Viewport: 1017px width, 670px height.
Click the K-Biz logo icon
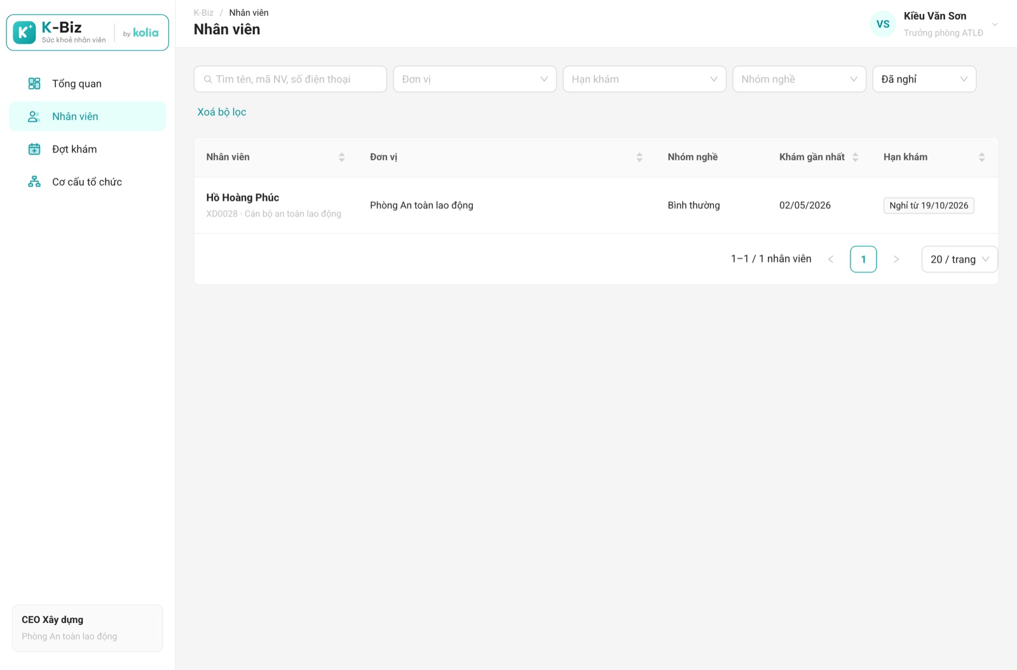point(24,32)
